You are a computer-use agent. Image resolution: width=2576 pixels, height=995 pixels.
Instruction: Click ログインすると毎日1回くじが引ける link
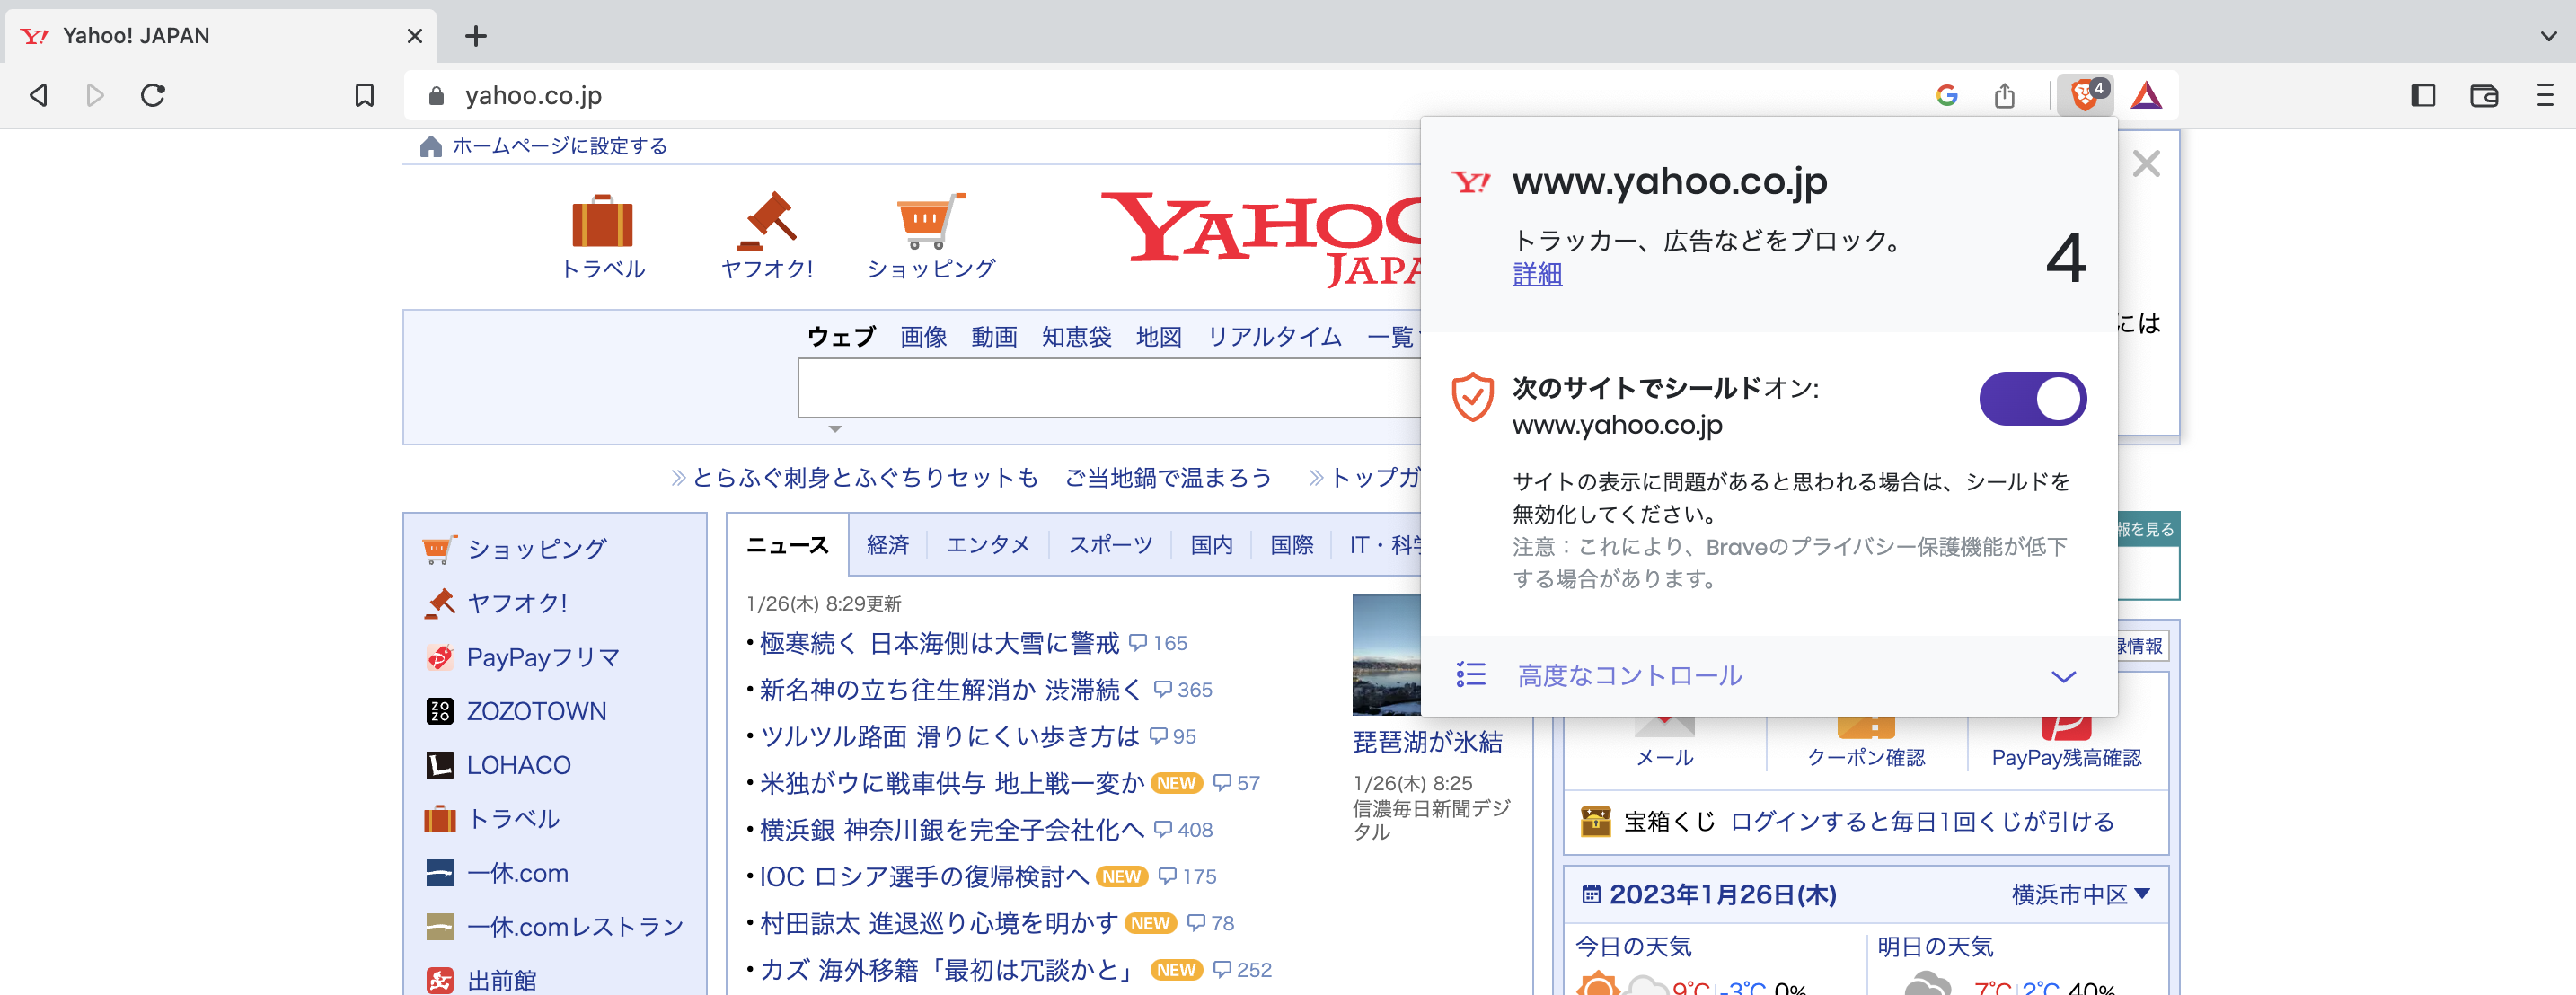click(1922, 821)
